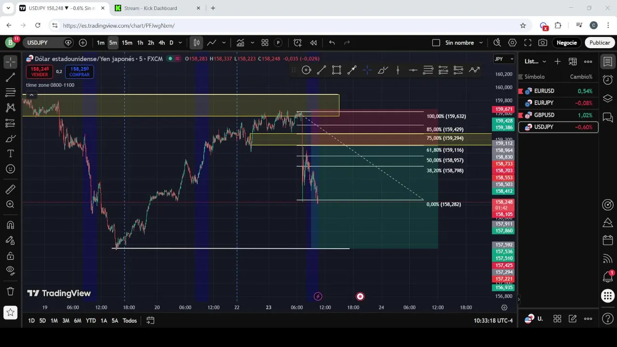Select the ruler measure tool
This screenshot has width=617, height=347.
10,189
